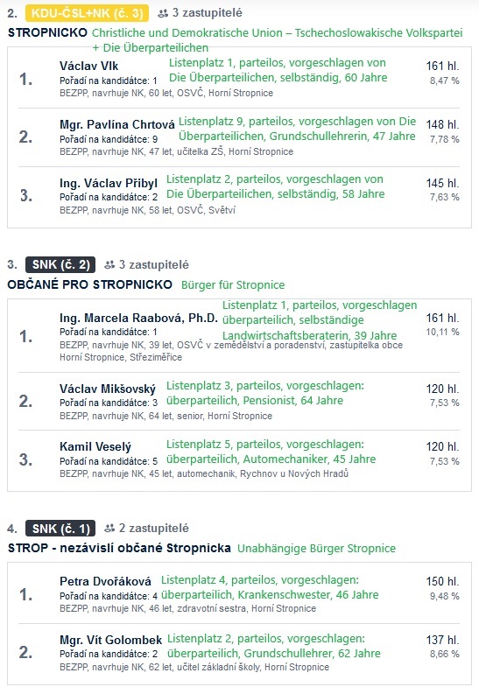Select candidate Mgr. Pavlína Chrtová
The height and width of the screenshot is (694, 479).
(117, 125)
